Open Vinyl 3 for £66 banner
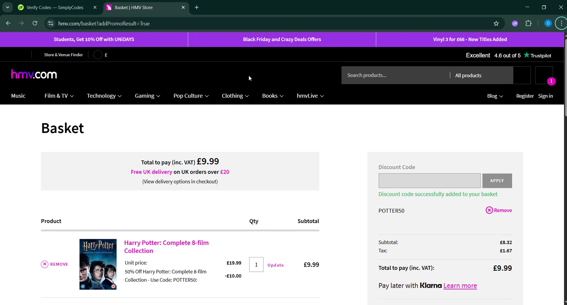 pyautogui.click(x=470, y=39)
